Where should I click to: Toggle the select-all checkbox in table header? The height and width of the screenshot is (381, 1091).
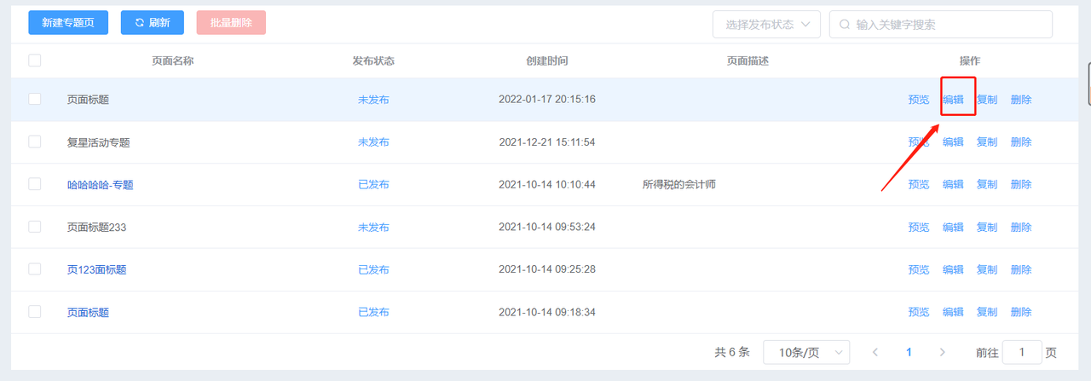click(x=35, y=61)
